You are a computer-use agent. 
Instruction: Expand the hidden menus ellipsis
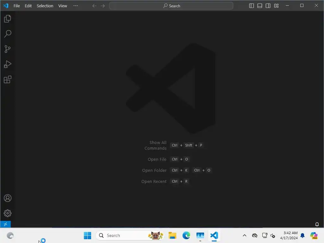[x=76, y=6]
